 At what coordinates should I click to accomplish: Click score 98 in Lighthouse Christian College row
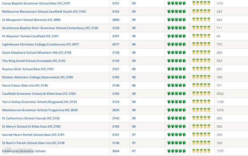(x=134, y=45)
